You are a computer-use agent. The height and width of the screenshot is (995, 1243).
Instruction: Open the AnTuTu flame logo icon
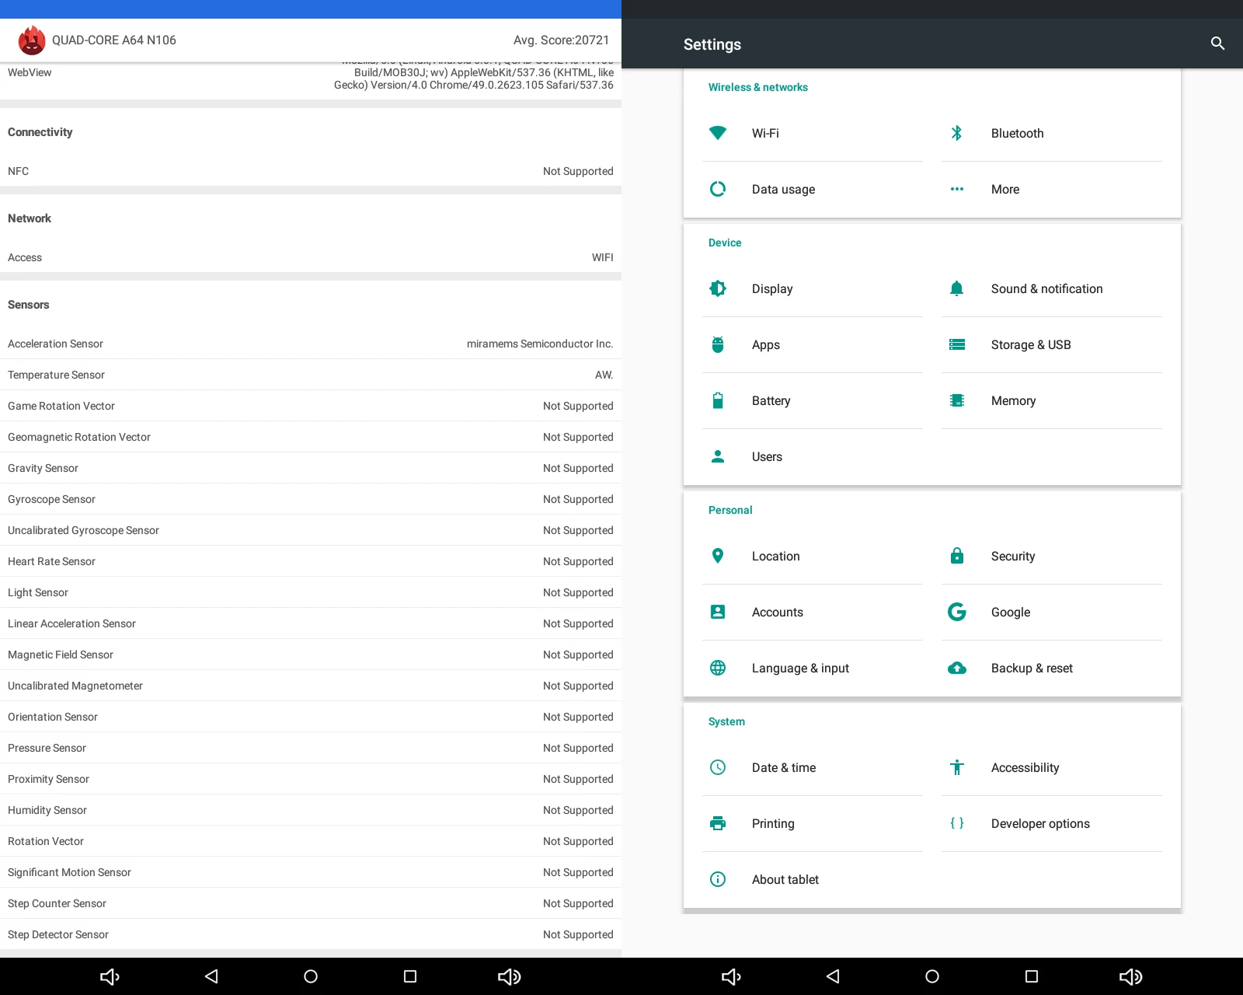(32, 40)
